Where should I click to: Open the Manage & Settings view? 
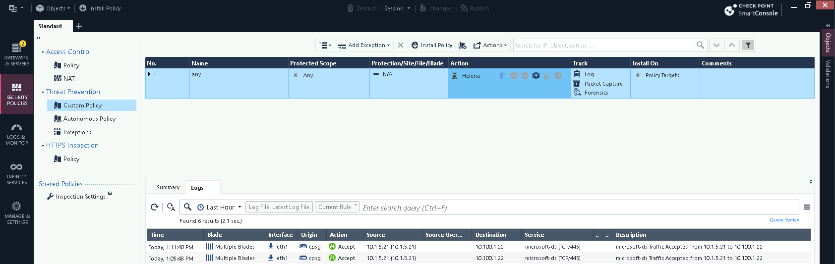[x=17, y=212]
